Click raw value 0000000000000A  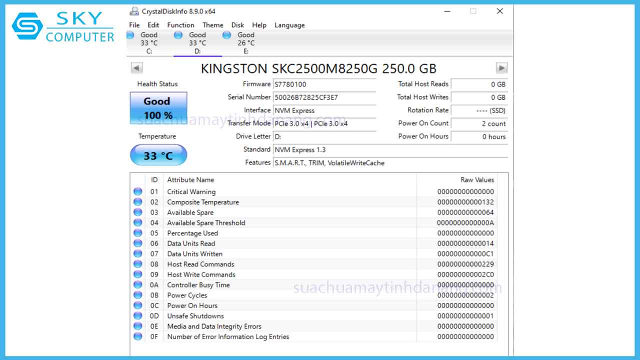point(465,222)
